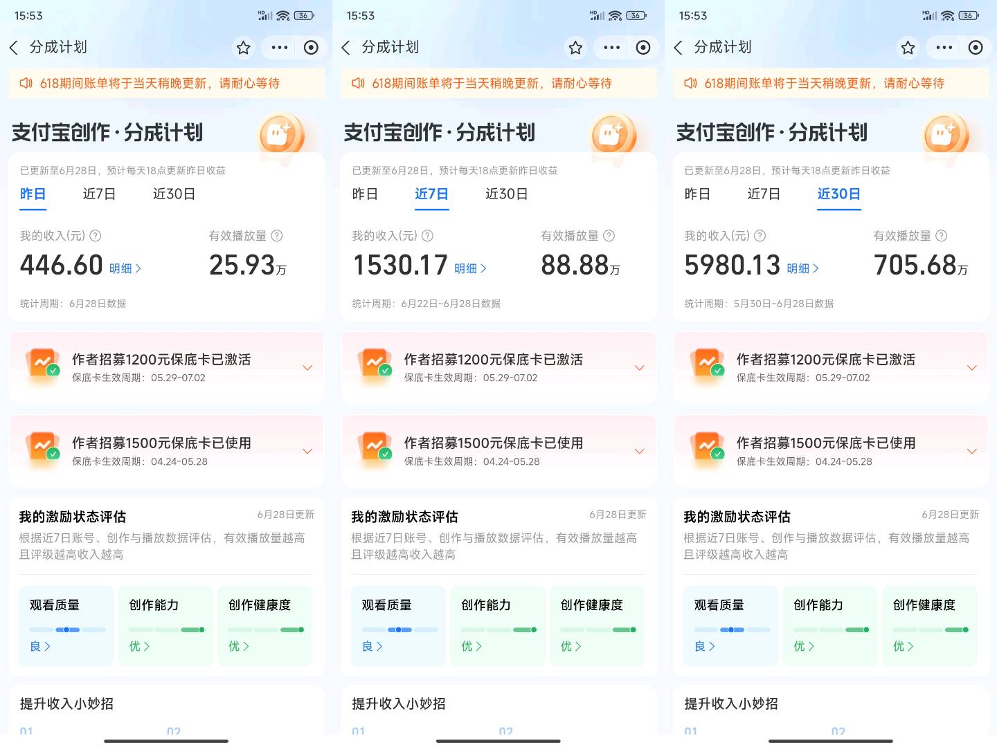Tap 创作健康度 rating bar on 1530.17 screen
Image resolution: width=997 pixels, height=747 pixels.
(x=598, y=629)
